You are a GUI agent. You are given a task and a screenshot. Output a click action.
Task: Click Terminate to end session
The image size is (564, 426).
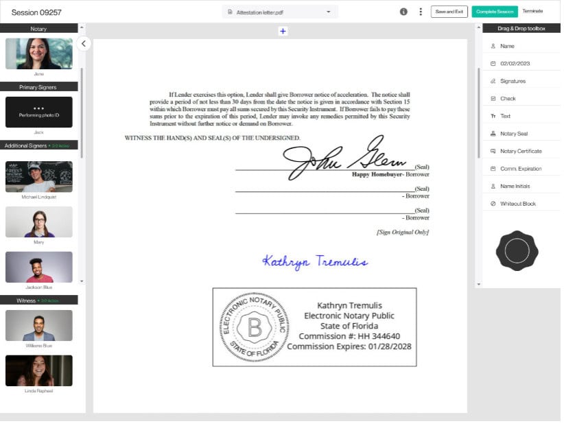pos(532,12)
